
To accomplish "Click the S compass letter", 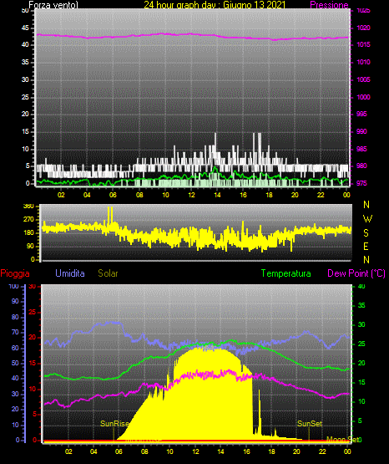I will click(366, 233).
